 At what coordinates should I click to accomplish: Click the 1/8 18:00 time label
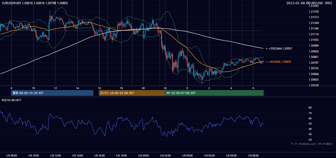click(121, 156)
